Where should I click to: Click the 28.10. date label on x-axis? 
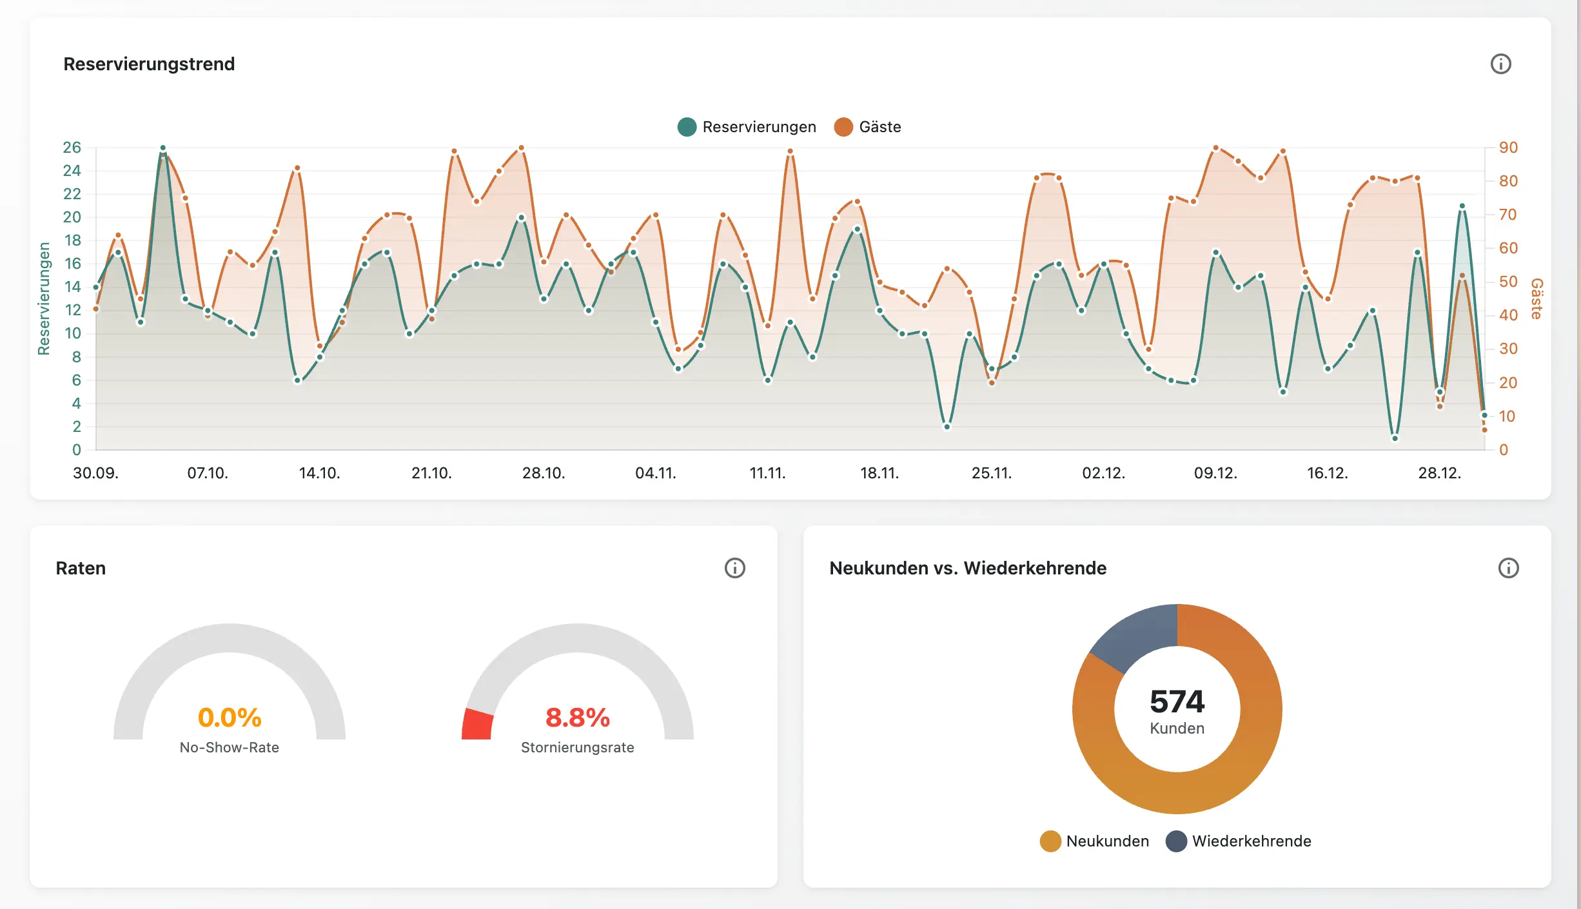pyautogui.click(x=544, y=473)
